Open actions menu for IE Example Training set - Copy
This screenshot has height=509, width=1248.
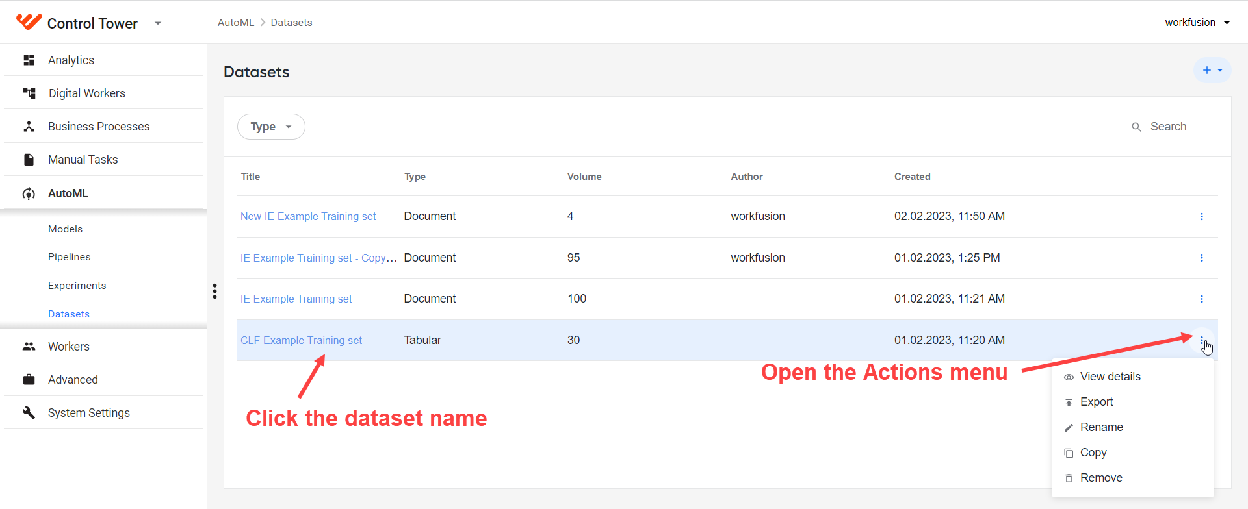1201,258
